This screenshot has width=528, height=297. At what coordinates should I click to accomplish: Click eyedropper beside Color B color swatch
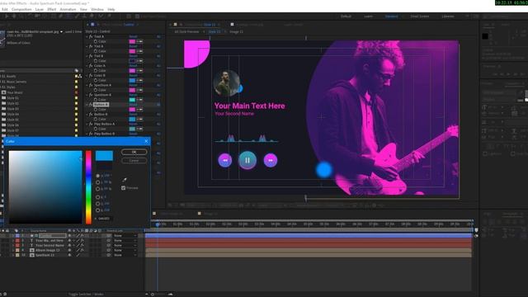click(x=139, y=81)
